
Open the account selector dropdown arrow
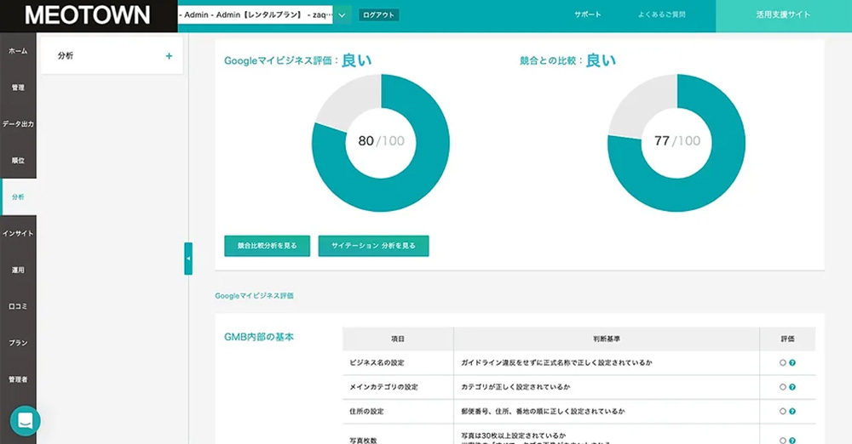pyautogui.click(x=342, y=14)
